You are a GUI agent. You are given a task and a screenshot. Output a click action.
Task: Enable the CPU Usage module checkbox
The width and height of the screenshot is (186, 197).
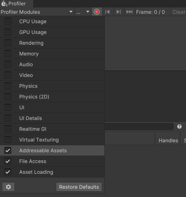8,22
